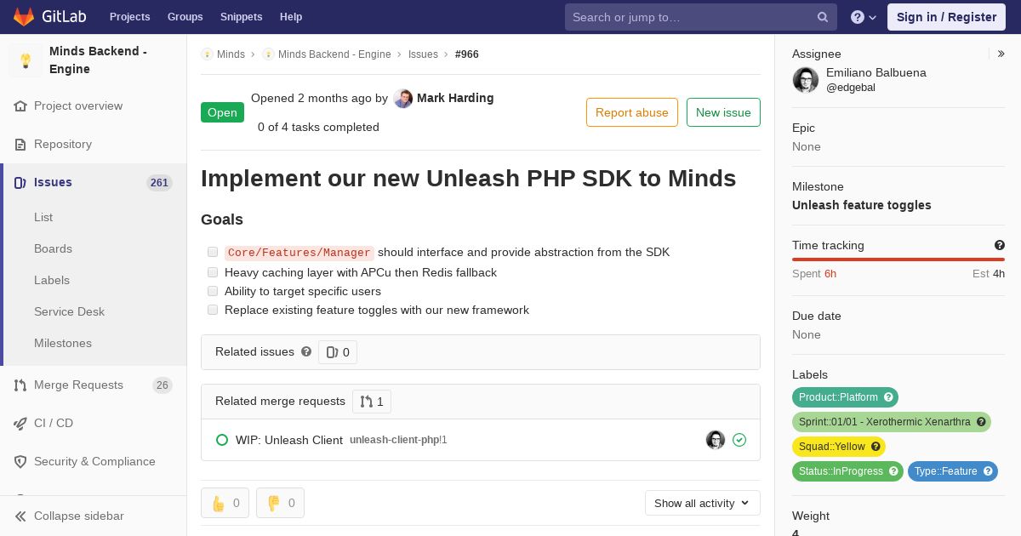This screenshot has height=536, width=1021.
Task: Check the Core/Features/Manager task checkbox
Action: point(213,252)
